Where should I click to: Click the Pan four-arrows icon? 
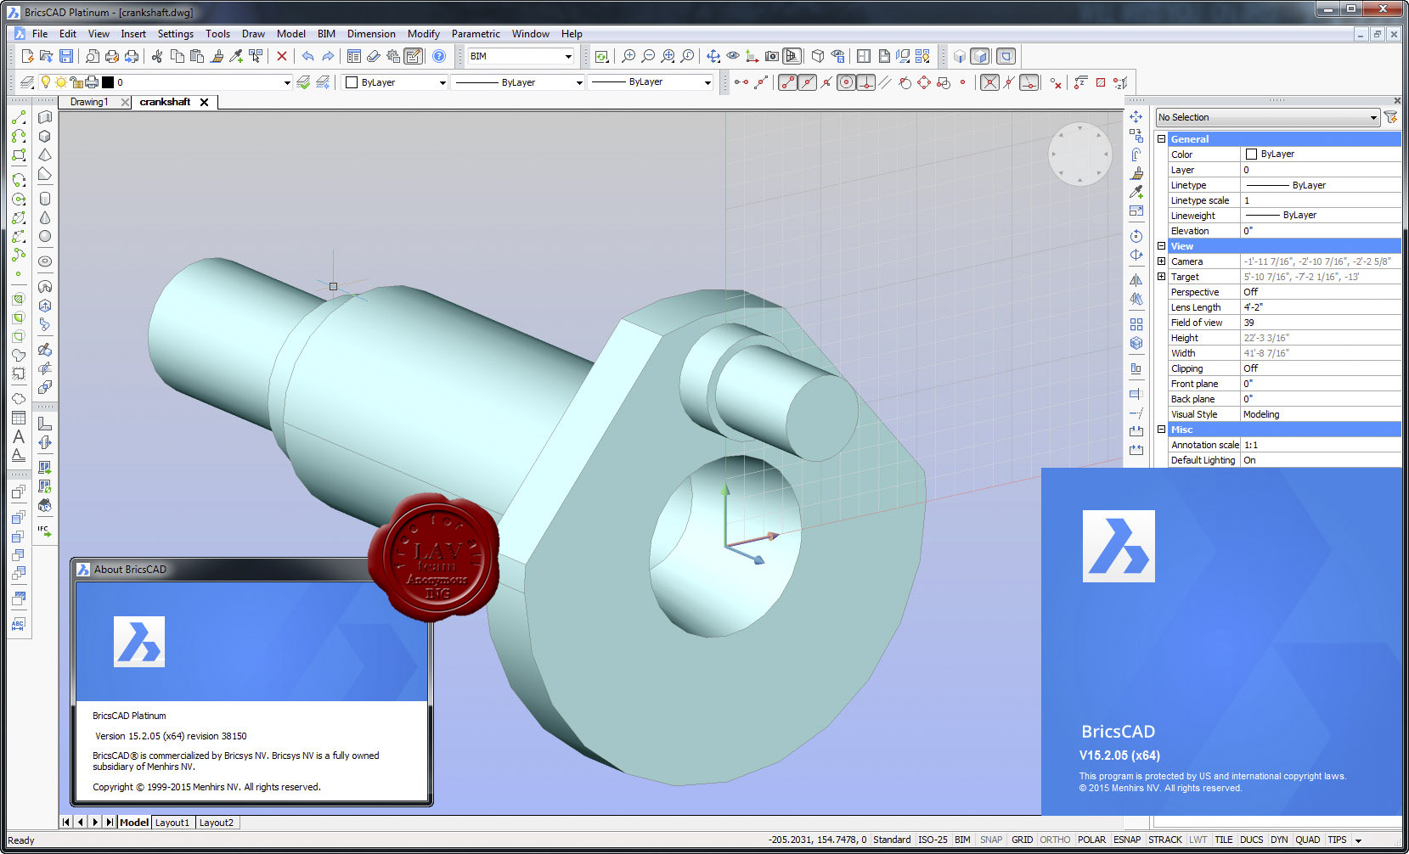point(713,56)
